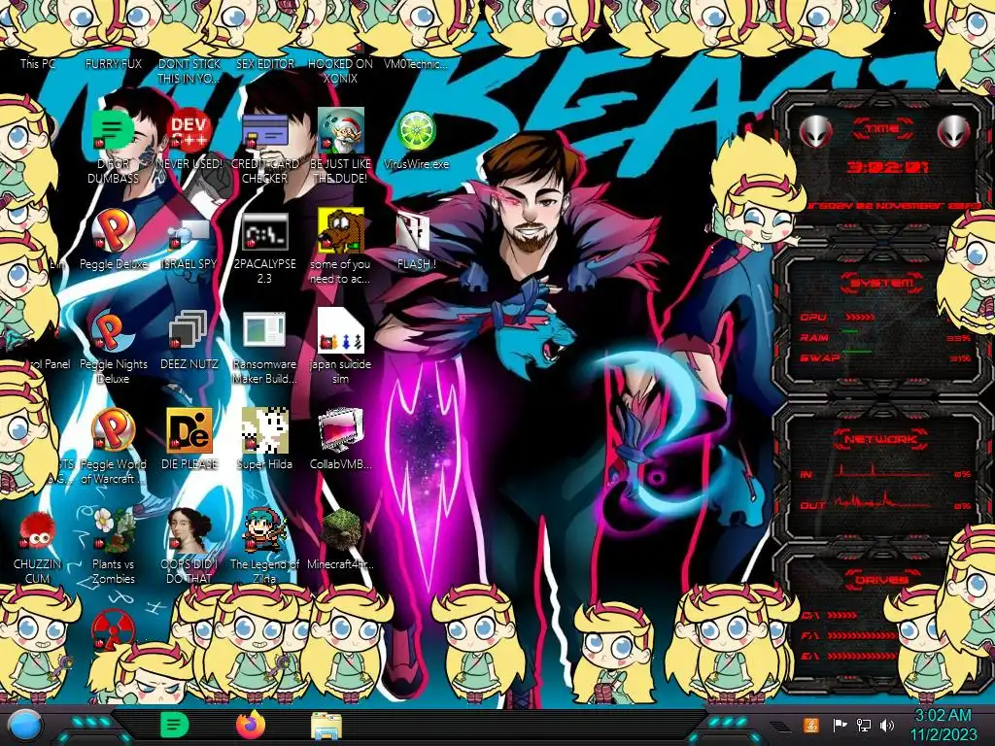Open the network tray icon
The image size is (995, 746).
864,725
